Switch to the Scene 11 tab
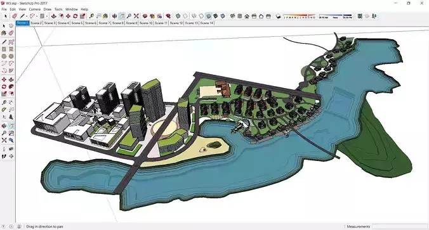The width and height of the screenshot is (429, 230). point(161,23)
